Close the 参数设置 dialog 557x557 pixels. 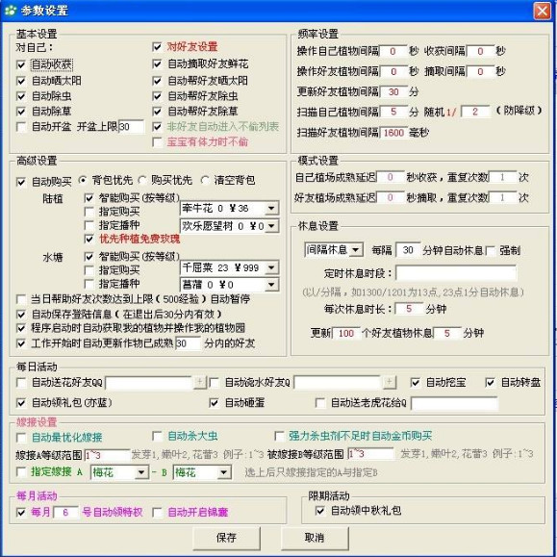(542, 11)
